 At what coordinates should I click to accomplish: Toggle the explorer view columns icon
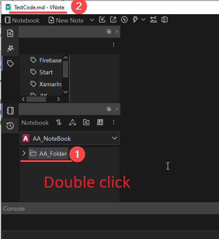(x=100, y=123)
